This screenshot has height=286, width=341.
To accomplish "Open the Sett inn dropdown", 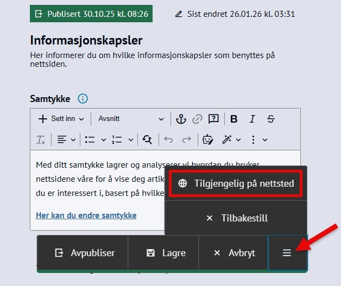I will (61, 119).
